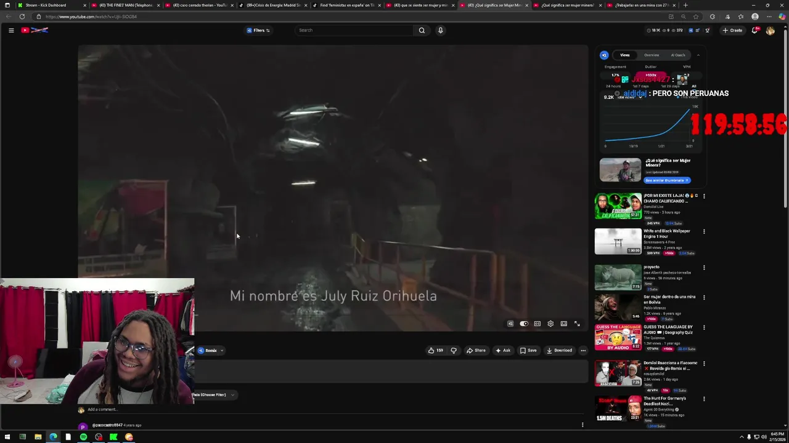
Task: Open the options menu for the pacocastro6847 comment
Action: click(583, 425)
